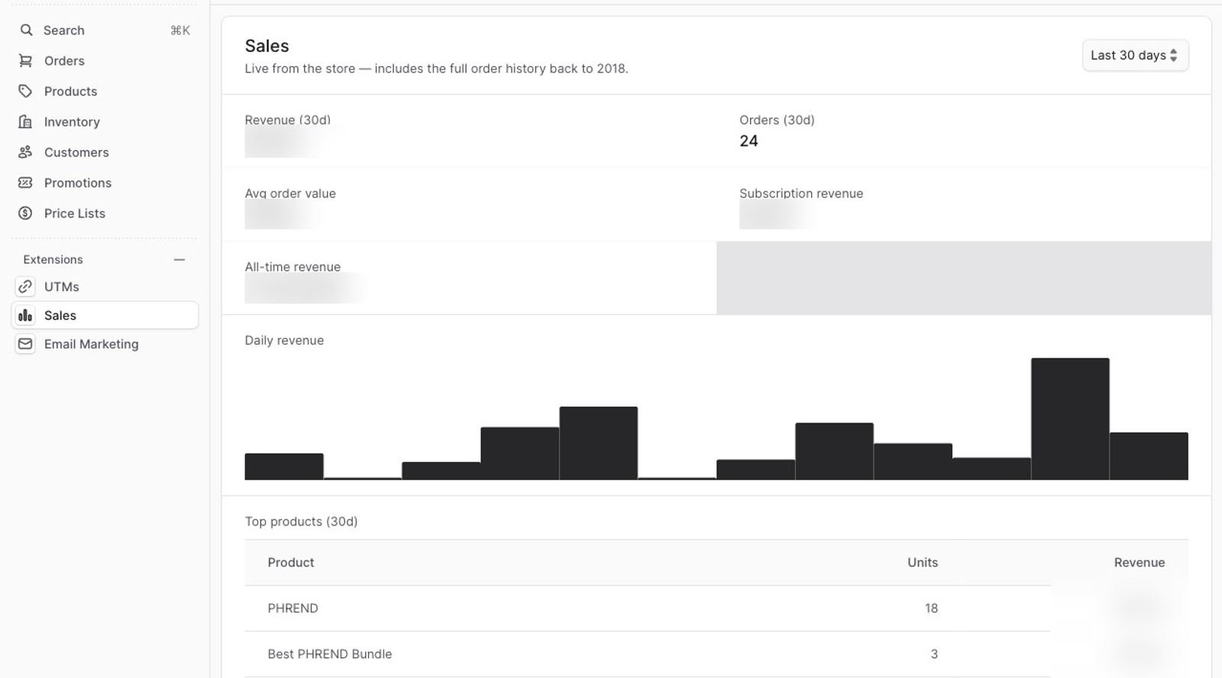Image resolution: width=1222 pixels, height=678 pixels.
Task: Click the Daily revenue chart title
Action: 284,340
